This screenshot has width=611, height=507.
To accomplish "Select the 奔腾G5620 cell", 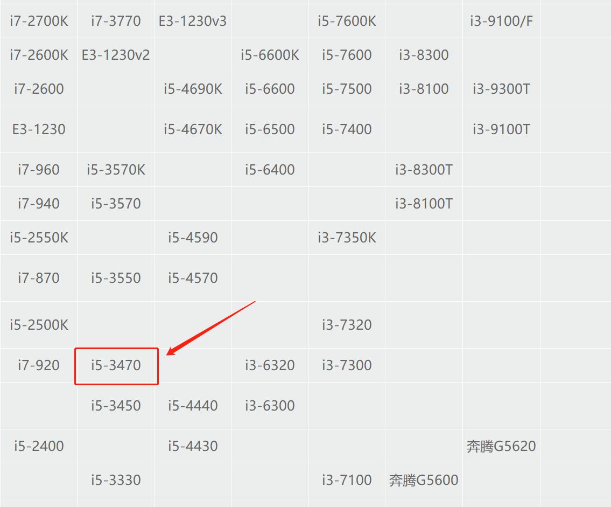I will (501, 447).
